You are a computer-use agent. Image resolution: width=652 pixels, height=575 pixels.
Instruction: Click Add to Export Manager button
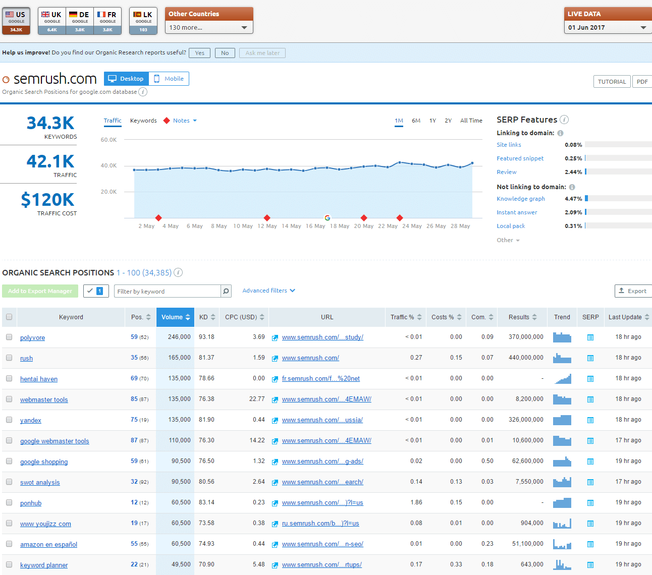40,291
